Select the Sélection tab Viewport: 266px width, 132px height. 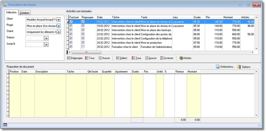point(12,12)
